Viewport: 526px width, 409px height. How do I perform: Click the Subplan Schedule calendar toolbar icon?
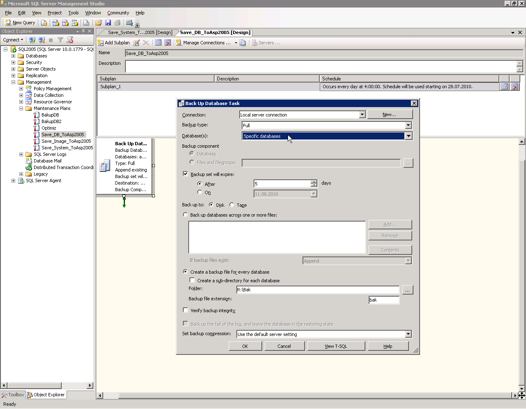click(158, 43)
